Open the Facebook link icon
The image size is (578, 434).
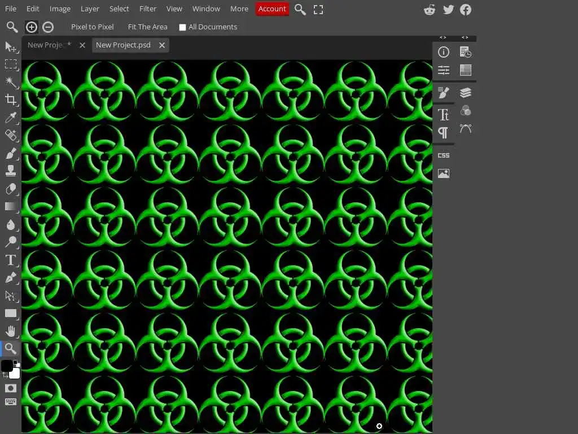click(x=466, y=10)
